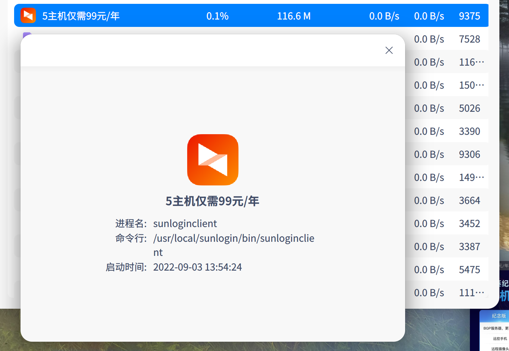Click the Sunlogin icon in highlighted row
The height and width of the screenshot is (351, 509).
pyautogui.click(x=28, y=15)
